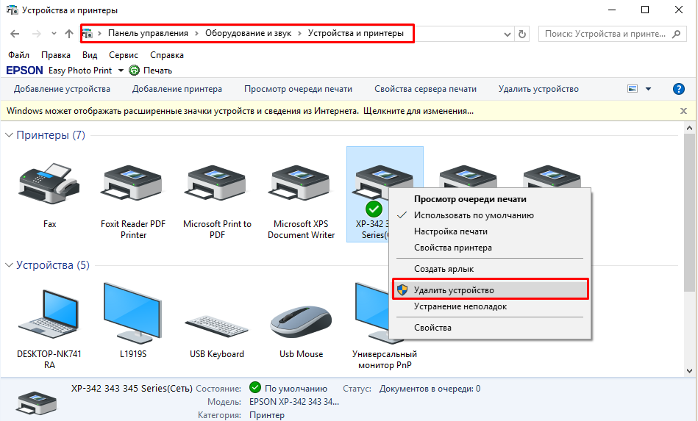Image resolution: width=698 pixels, height=421 pixels.
Task: Click the vertical scrollbar thumb
Action: (x=690, y=212)
